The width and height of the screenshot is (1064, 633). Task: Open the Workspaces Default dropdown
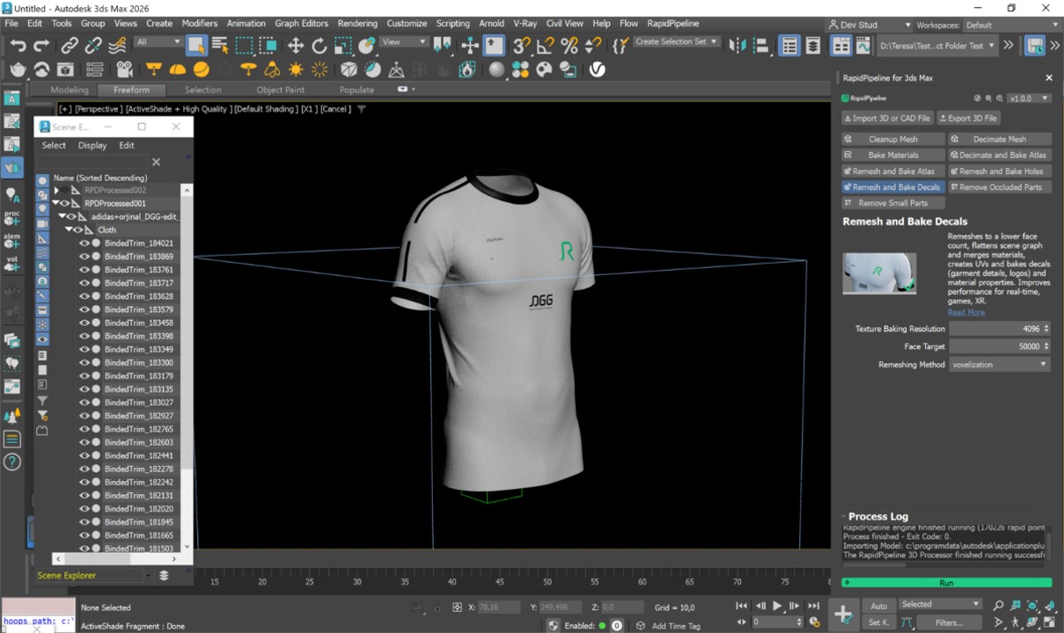1010,25
